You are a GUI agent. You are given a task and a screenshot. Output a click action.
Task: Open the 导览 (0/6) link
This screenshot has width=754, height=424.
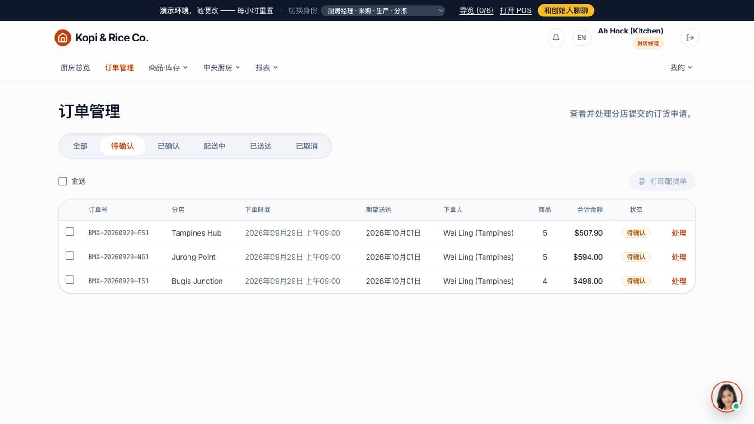click(x=476, y=10)
